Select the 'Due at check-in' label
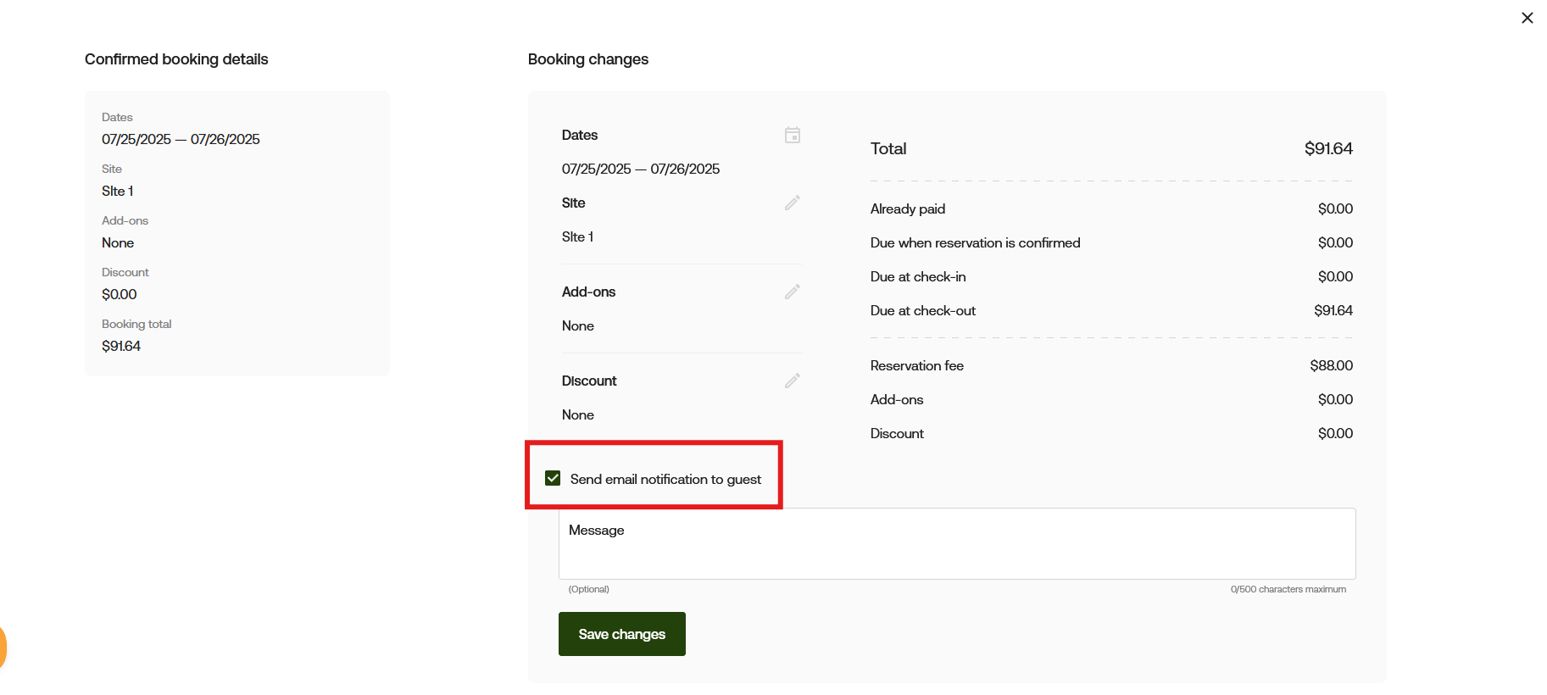The width and height of the screenshot is (1547, 695). 918,276
